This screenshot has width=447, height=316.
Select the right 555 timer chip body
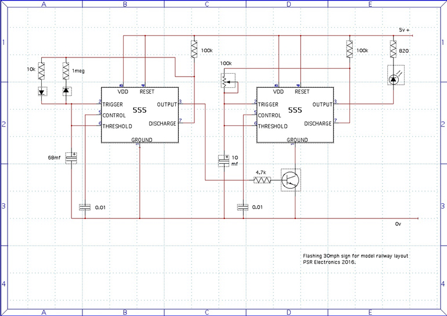pyautogui.click(x=295, y=115)
